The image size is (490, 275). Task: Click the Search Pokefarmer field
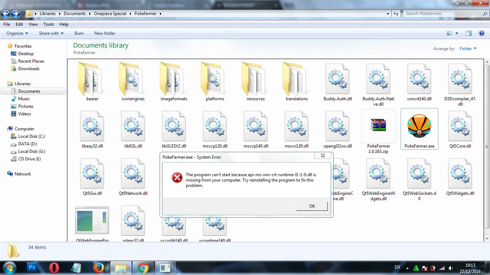point(445,14)
